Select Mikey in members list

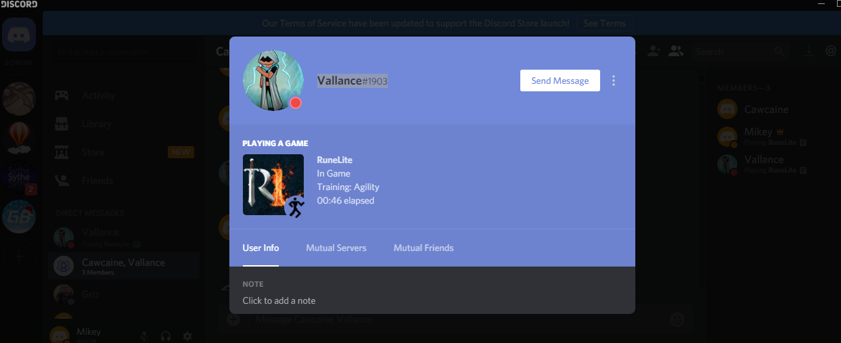(773, 137)
